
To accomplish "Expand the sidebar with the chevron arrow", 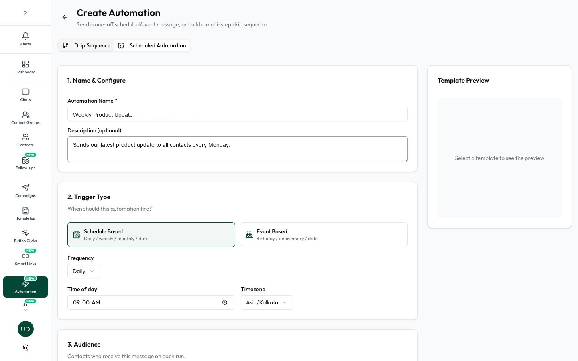I will click(25, 13).
